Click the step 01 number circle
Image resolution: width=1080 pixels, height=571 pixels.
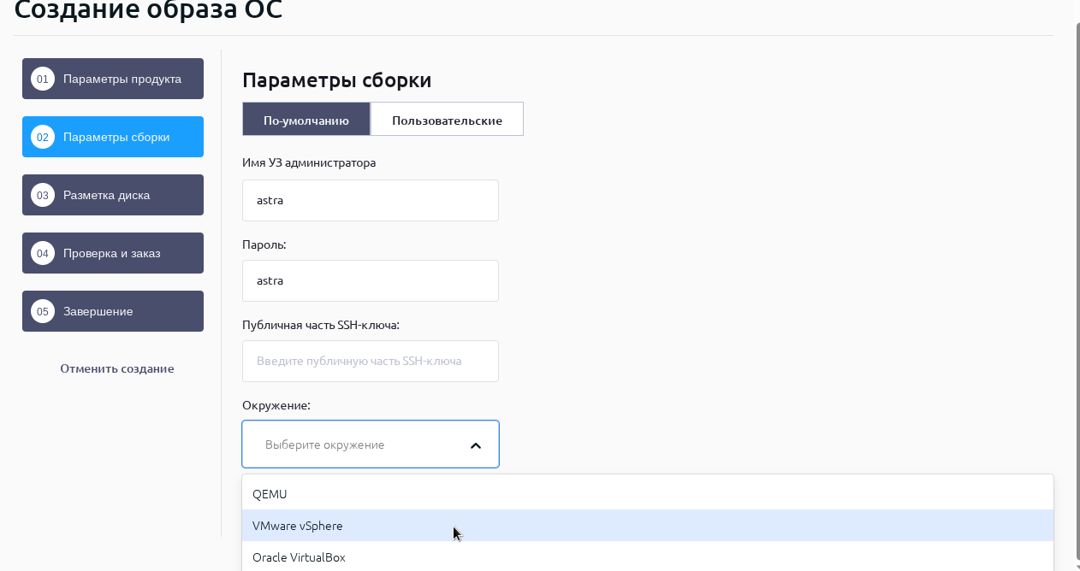click(43, 79)
